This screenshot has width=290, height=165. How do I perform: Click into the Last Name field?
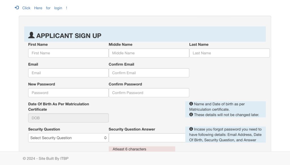tap(229, 53)
